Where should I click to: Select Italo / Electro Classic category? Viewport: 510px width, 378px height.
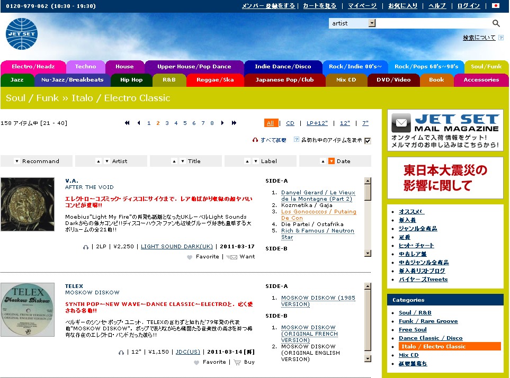tap(450, 346)
